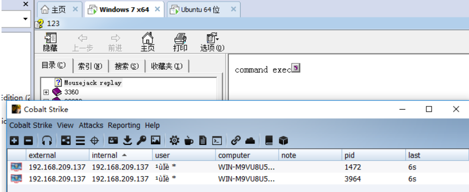Open the Attacks menu
The image size is (469, 192).
point(91,125)
